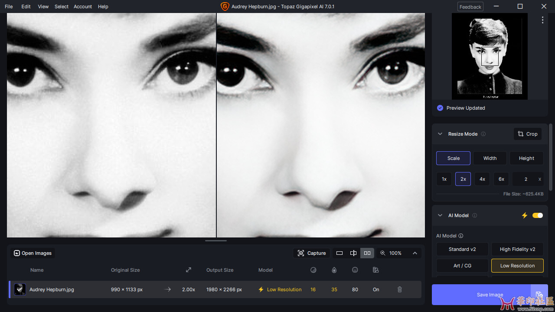Open the View menu
The width and height of the screenshot is (555, 312).
pos(43,6)
